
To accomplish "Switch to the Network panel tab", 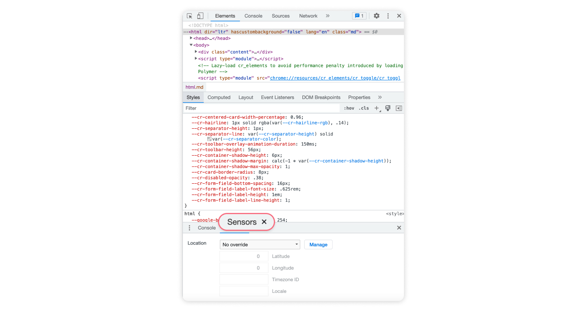I will (x=308, y=16).
